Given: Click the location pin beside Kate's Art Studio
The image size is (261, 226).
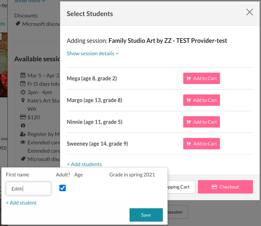Looking at the screenshot, I should [23, 100].
